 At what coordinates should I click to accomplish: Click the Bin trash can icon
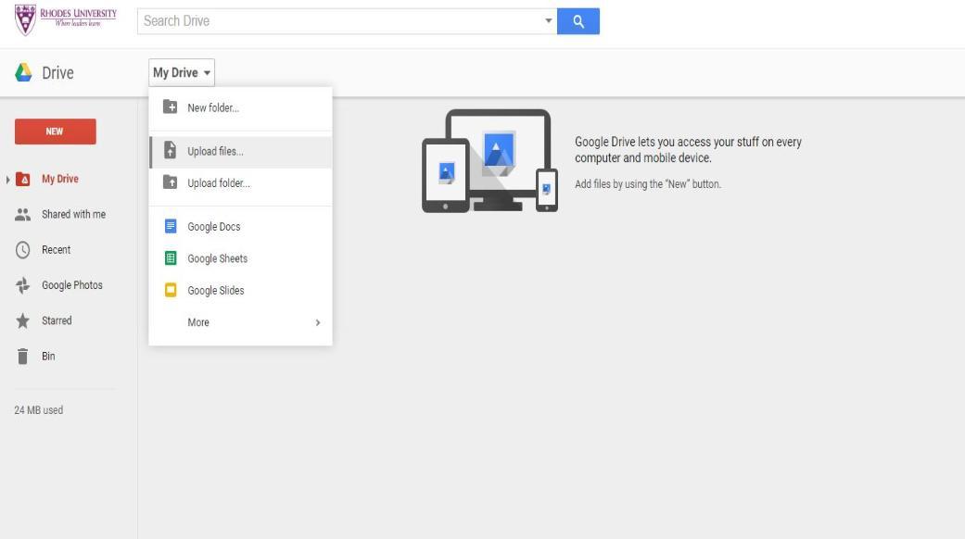[23, 357]
